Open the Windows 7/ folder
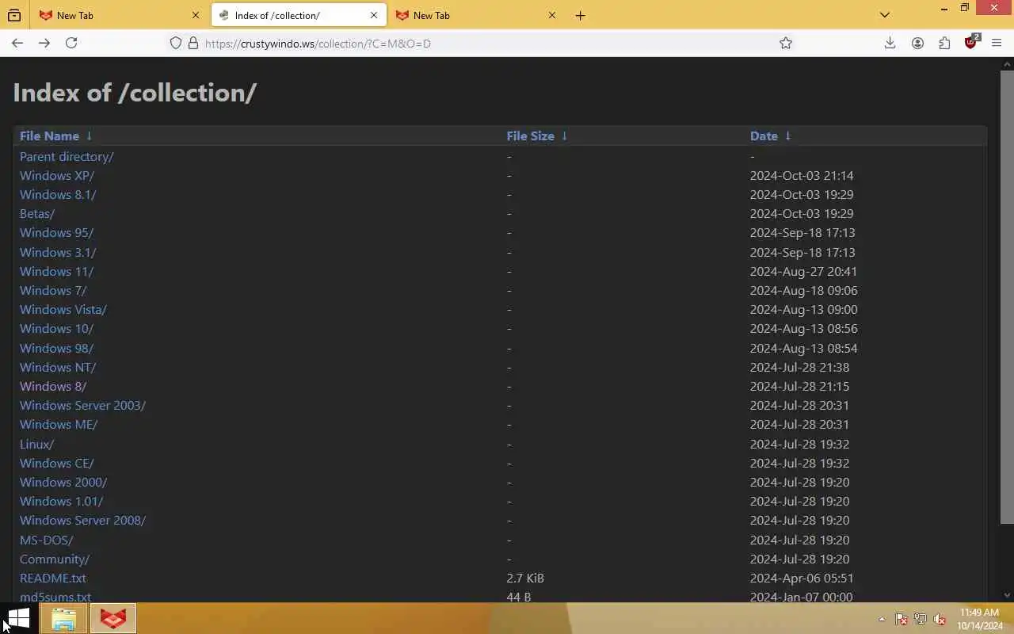The image size is (1014, 634). (x=53, y=291)
